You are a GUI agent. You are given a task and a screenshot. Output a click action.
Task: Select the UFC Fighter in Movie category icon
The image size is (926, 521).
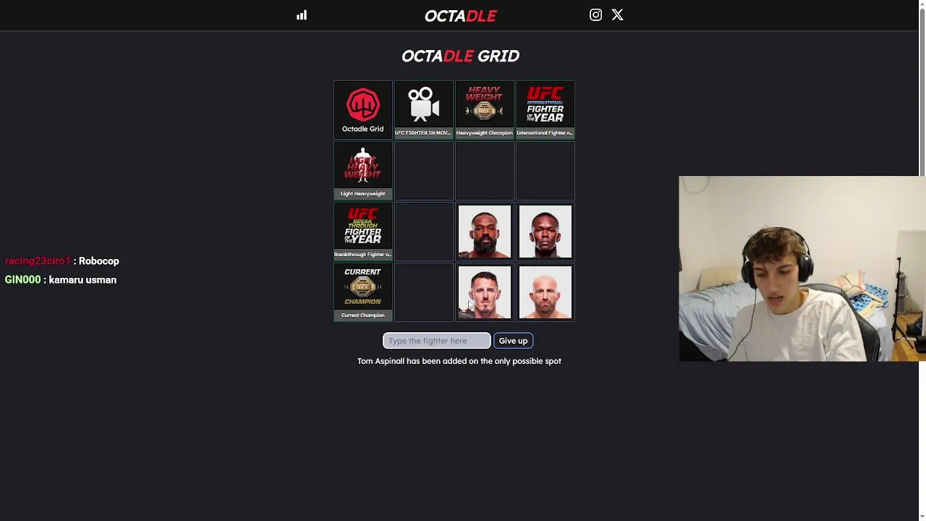tap(424, 105)
